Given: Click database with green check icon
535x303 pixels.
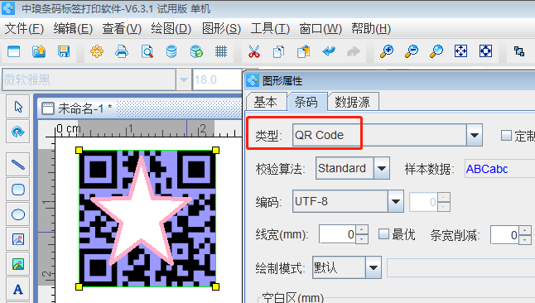Looking at the screenshot, I should pyautogui.click(x=196, y=52).
